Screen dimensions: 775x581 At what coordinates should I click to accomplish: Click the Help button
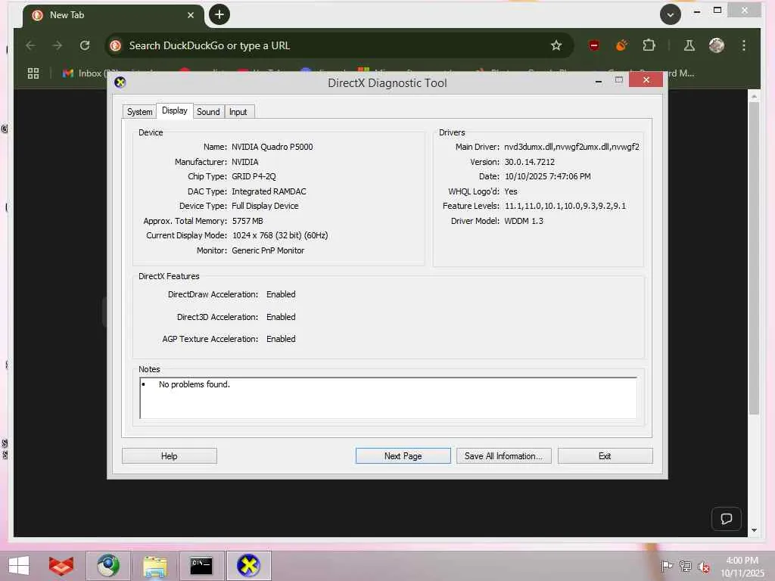coord(169,455)
